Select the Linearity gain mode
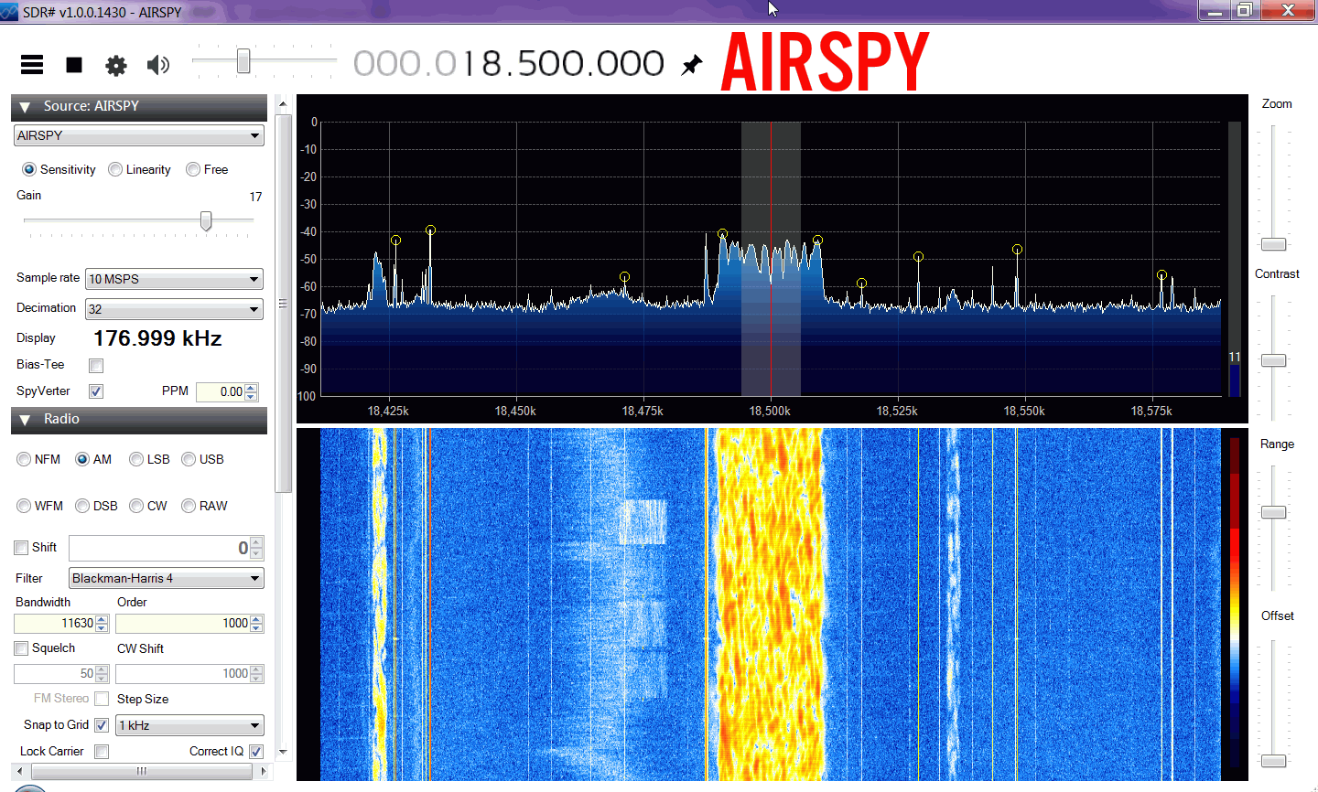The width and height of the screenshot is (1318, 792). tap(115, 169)
